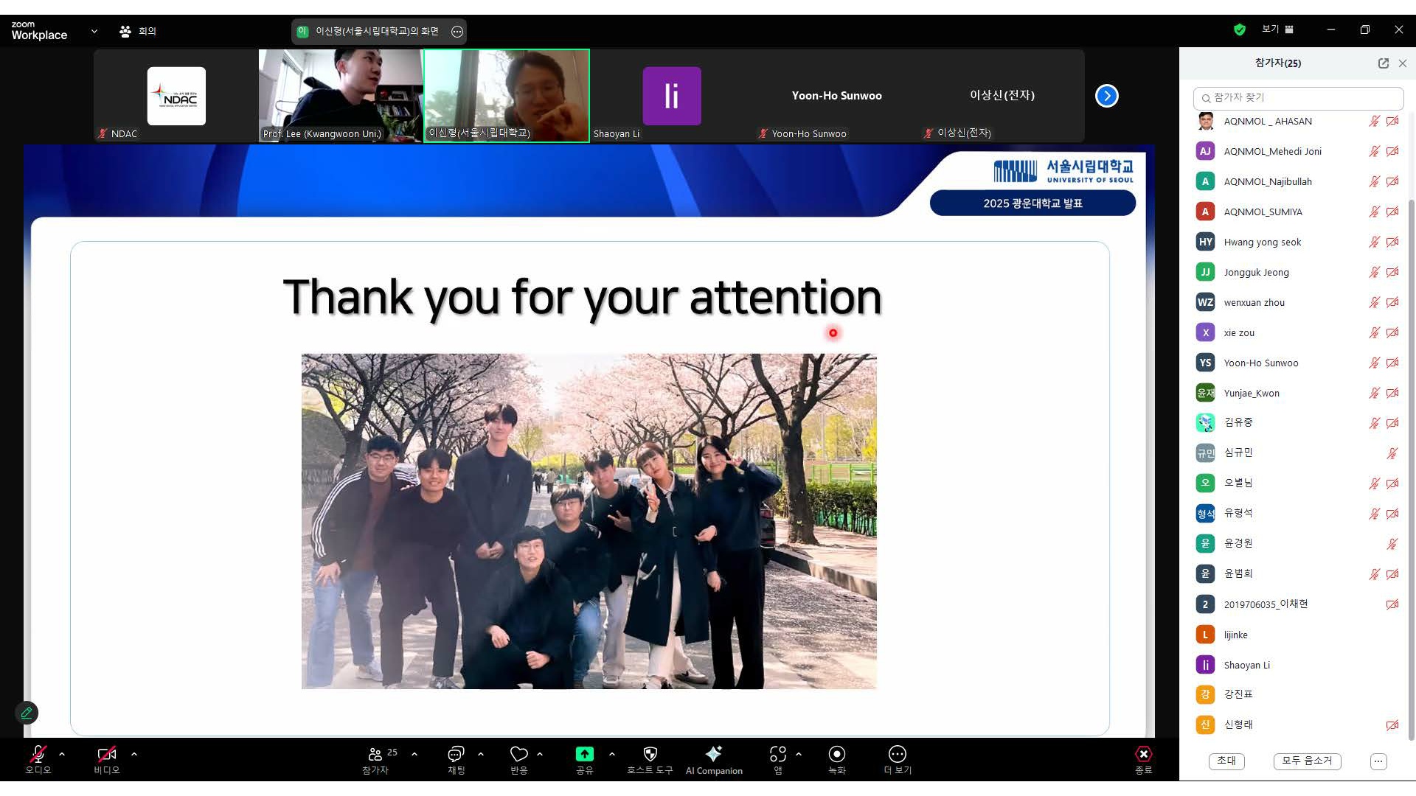Click the Invite button
The height and width of the screenshot is (796, 1416).
tap(1226, 761)
